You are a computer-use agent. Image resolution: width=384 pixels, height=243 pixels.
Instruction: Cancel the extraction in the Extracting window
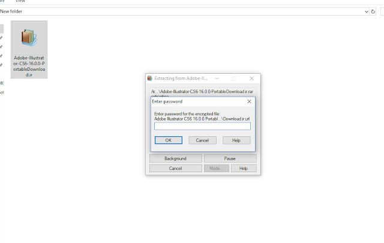176,168
